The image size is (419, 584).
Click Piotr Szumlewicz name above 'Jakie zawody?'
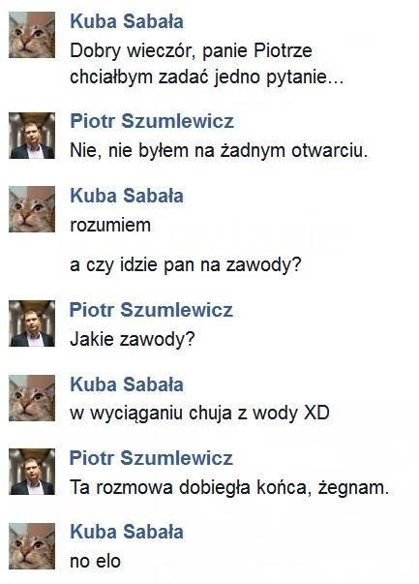152,310
